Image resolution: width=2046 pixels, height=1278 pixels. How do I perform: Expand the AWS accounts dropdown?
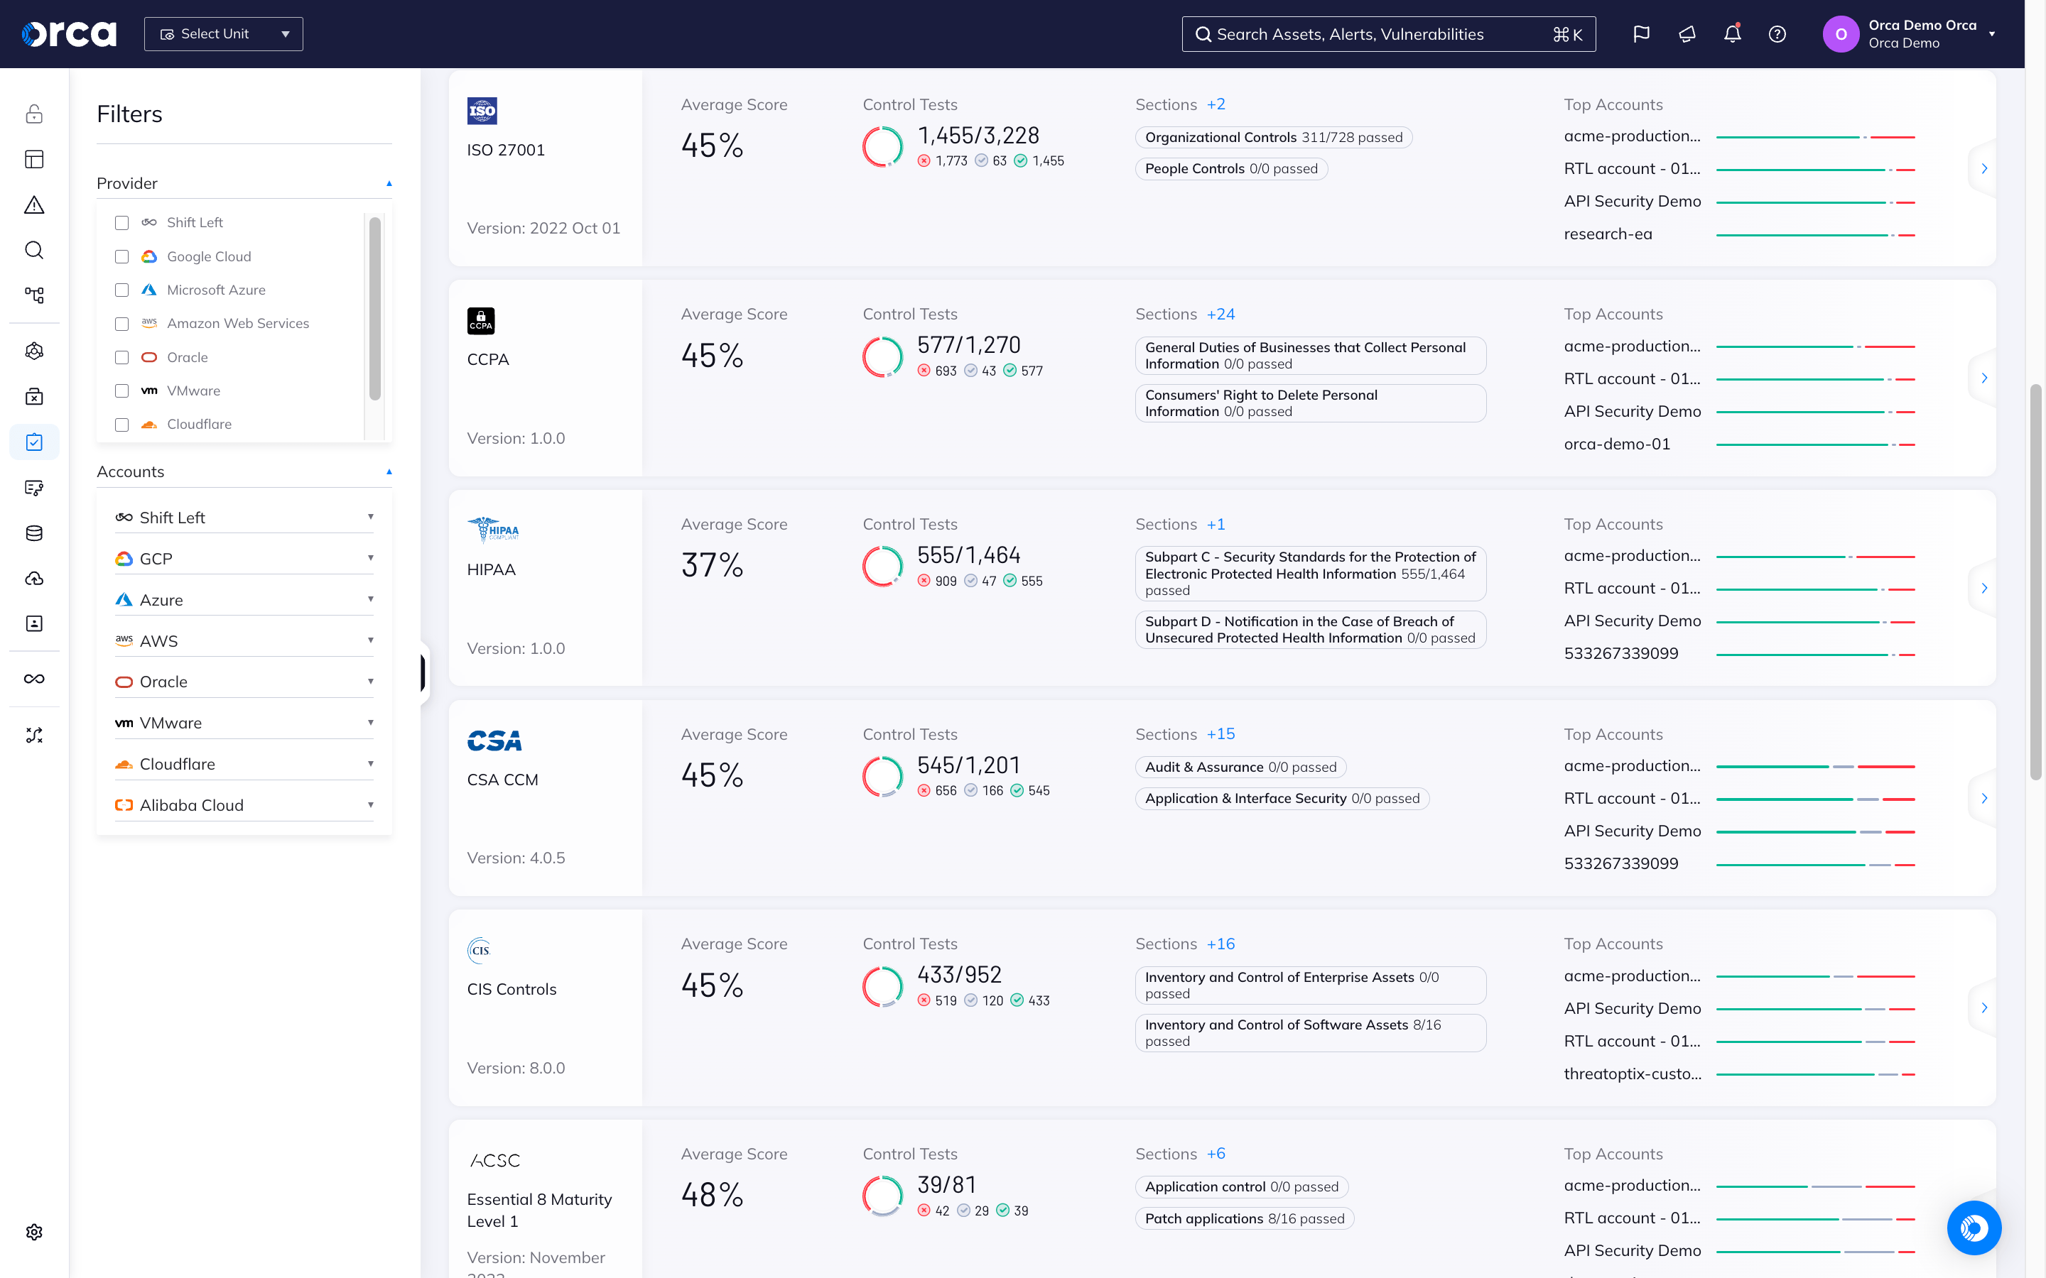tap(370, 640)
